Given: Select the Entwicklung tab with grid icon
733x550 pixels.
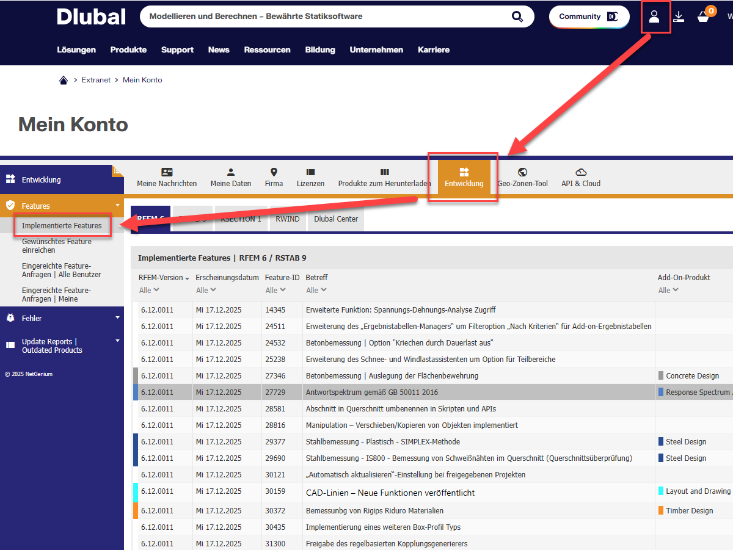Looking at the screenshot, I should (x=464, y=177).
